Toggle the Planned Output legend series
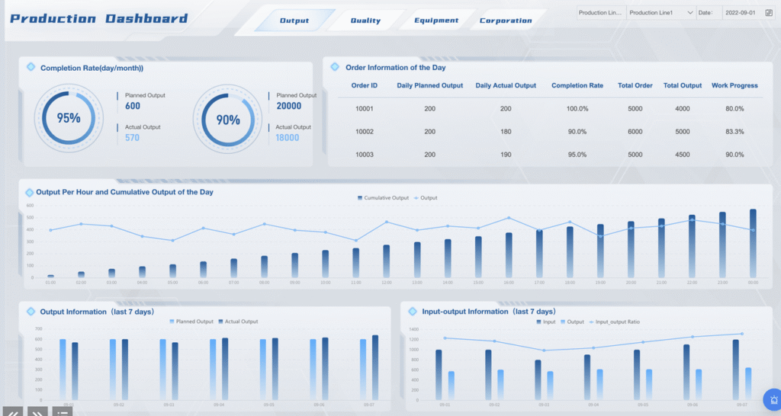The width and height of the screenshot is (781, 416). (x=191, y=322)
